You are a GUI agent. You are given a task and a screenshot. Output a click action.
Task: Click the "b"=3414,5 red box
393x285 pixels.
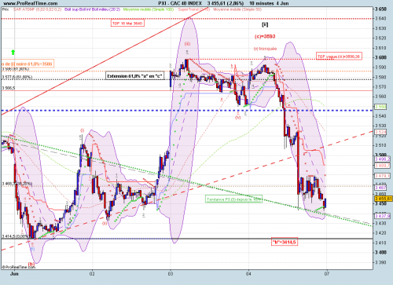click(x=285, y=242)
